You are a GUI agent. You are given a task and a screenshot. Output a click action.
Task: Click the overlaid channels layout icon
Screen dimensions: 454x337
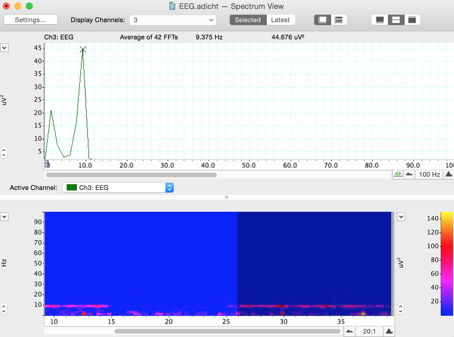point(322,20)
